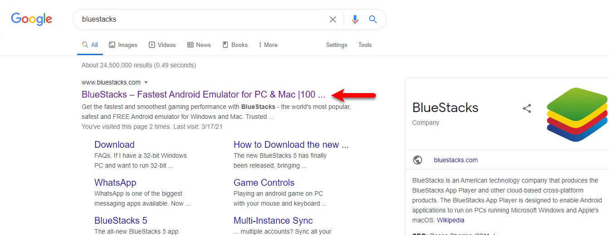Viewport: 609px width, 235px height.
Task: Click About 24,500,000 results text
Action: 139,65
